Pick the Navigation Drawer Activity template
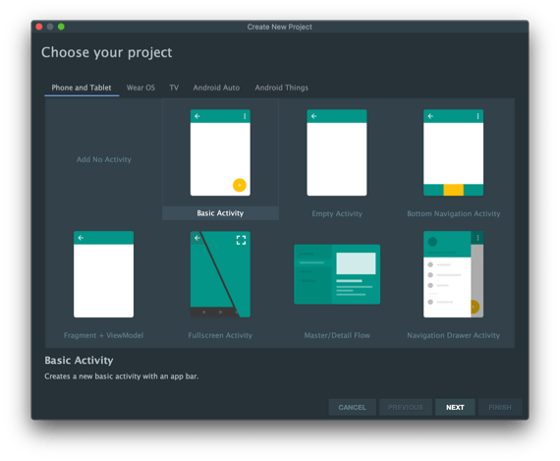 [x=453, y=274]
